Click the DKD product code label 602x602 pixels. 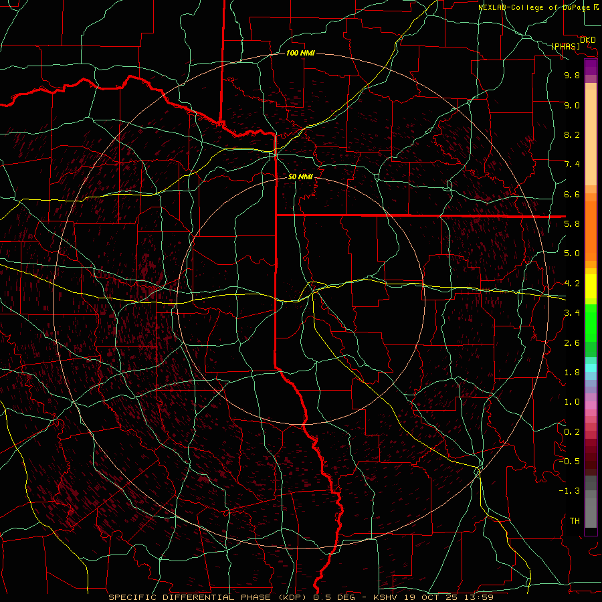coord(588,39)
